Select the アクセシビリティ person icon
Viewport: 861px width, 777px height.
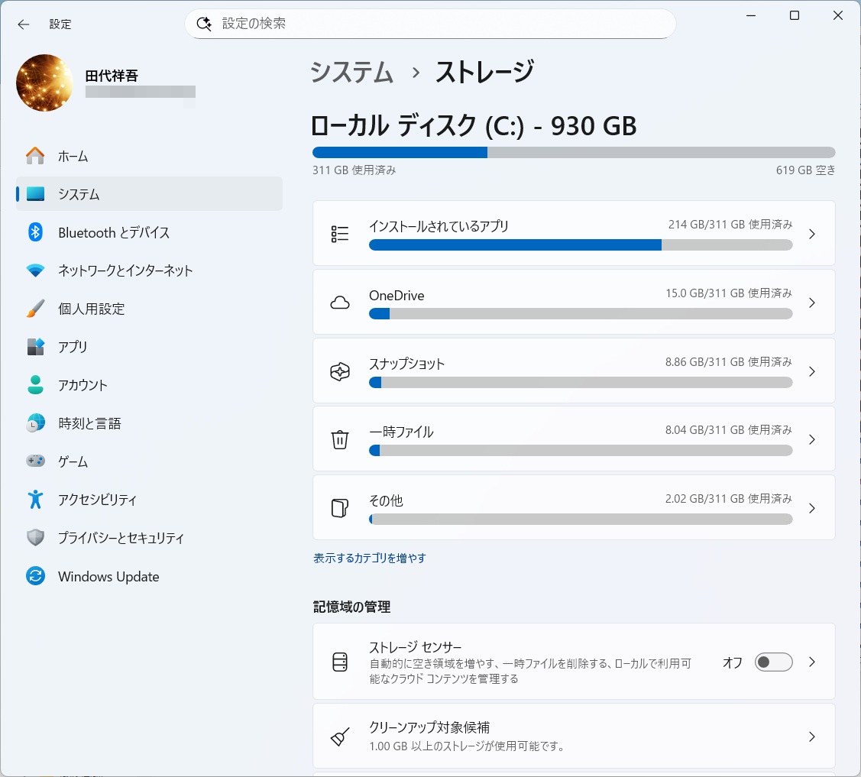pyautogui.click(x=36, y=499)
